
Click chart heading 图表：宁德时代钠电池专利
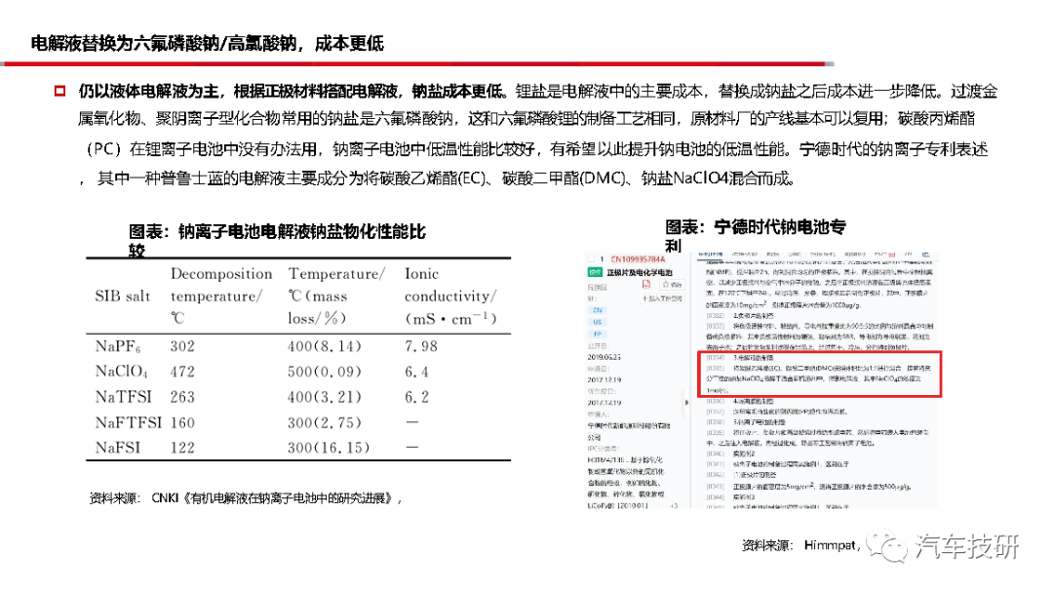[756, 236]
